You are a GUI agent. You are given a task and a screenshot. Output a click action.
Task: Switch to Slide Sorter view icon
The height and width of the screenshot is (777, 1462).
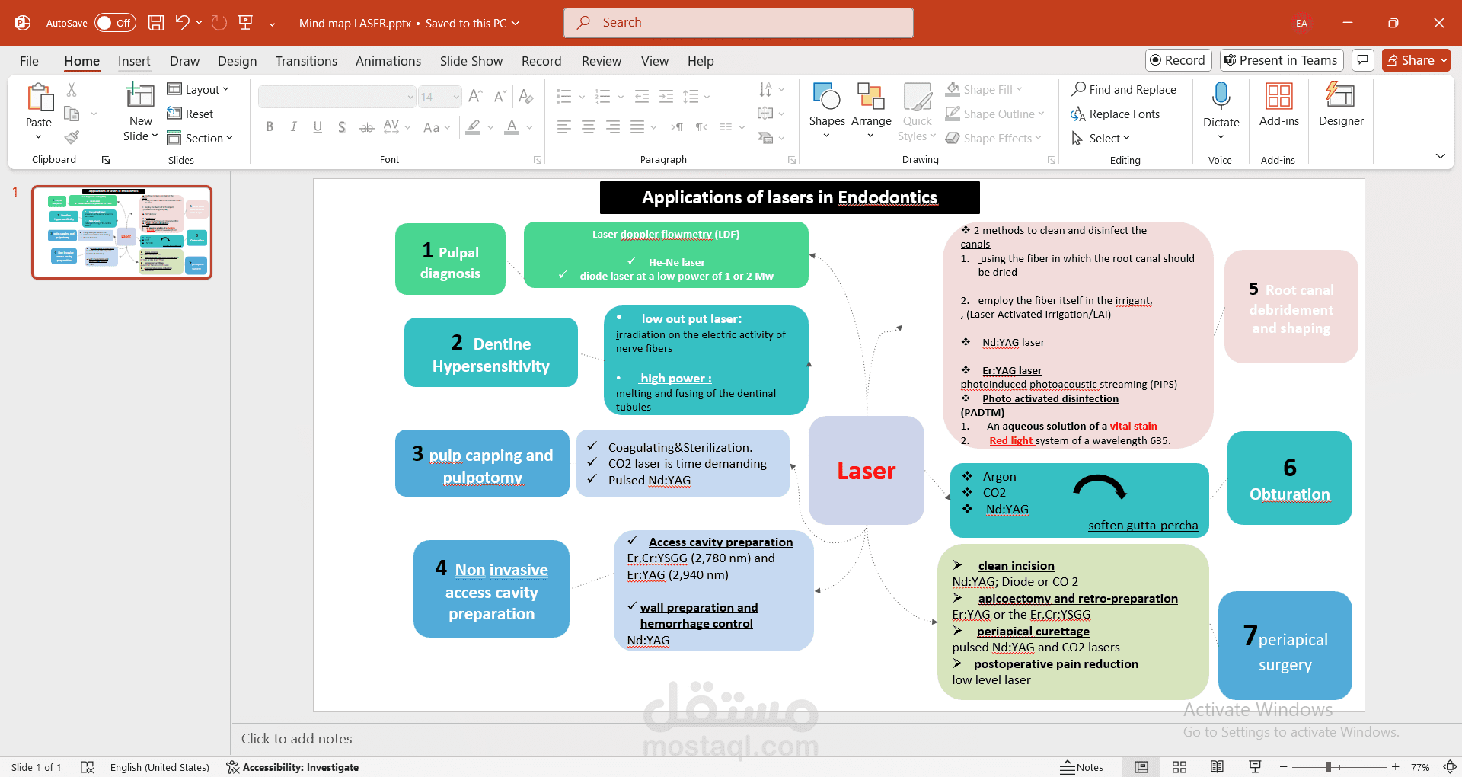1179,767
